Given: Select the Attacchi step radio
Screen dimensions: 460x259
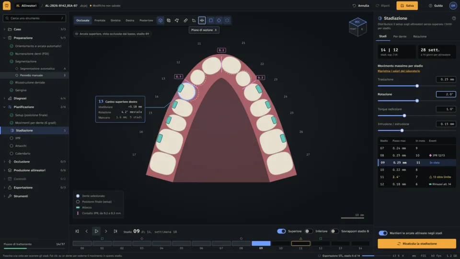Looking at the screenshot, I should click(11, 146).
